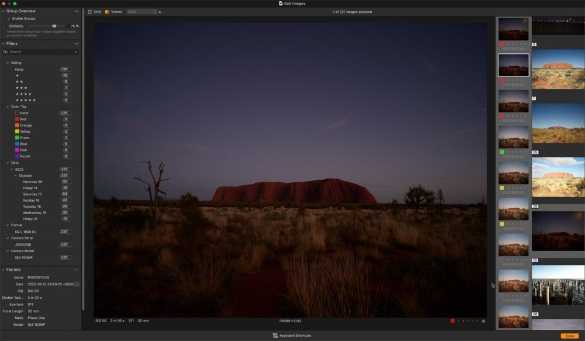
Task: Click the Similarity slider handle
Action: pos(54,26)
